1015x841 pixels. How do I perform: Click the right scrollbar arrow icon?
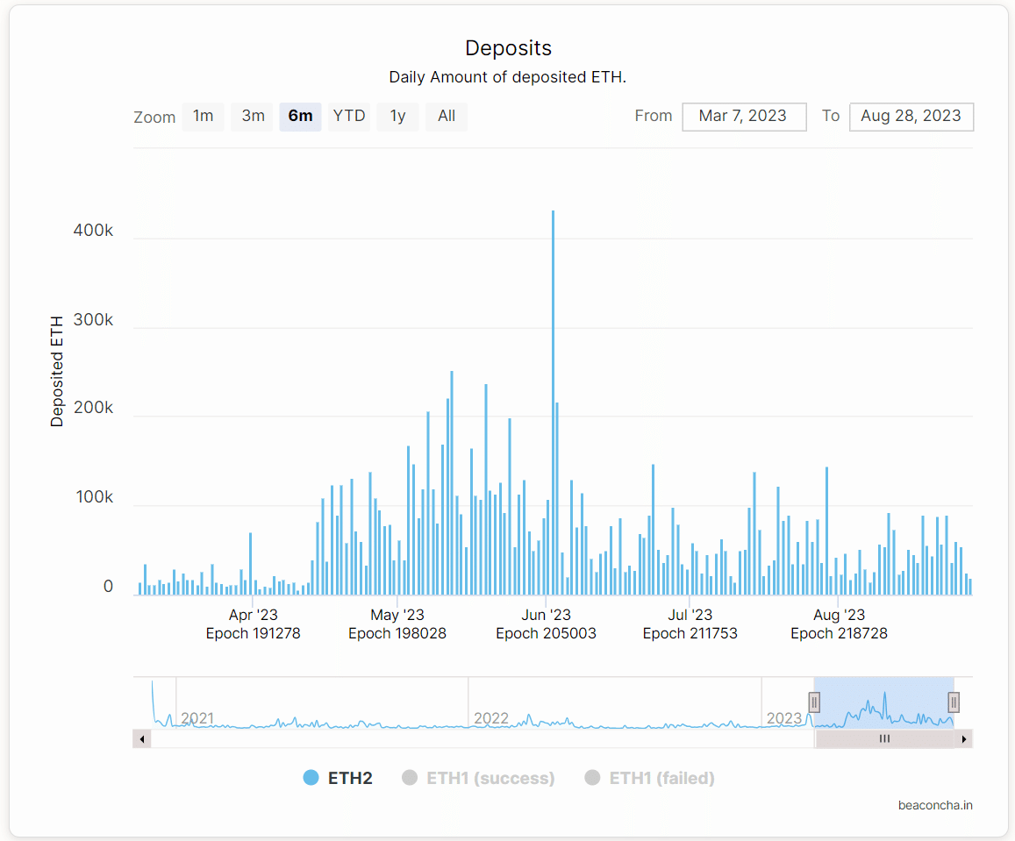point(965,738)
